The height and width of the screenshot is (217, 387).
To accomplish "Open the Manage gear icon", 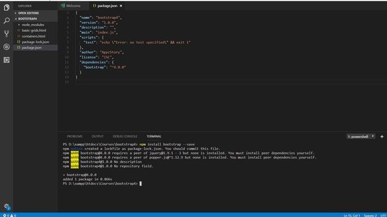I will click(7, 207).
